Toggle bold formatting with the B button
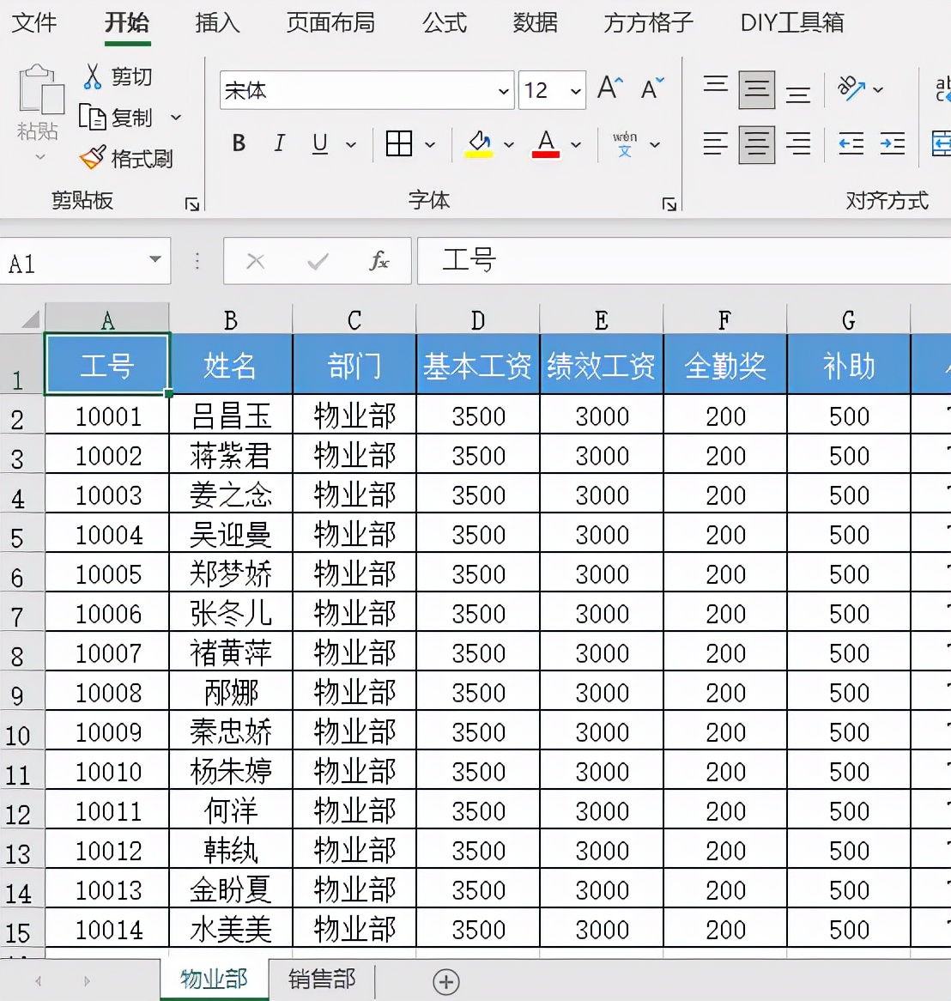 click(238, 143)
